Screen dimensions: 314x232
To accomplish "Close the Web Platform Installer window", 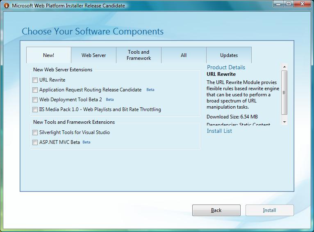I will click(303, 4).
